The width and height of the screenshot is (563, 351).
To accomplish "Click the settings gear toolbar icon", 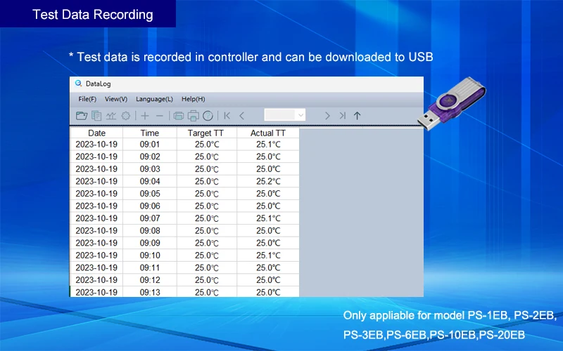I will tap(126, 116).
